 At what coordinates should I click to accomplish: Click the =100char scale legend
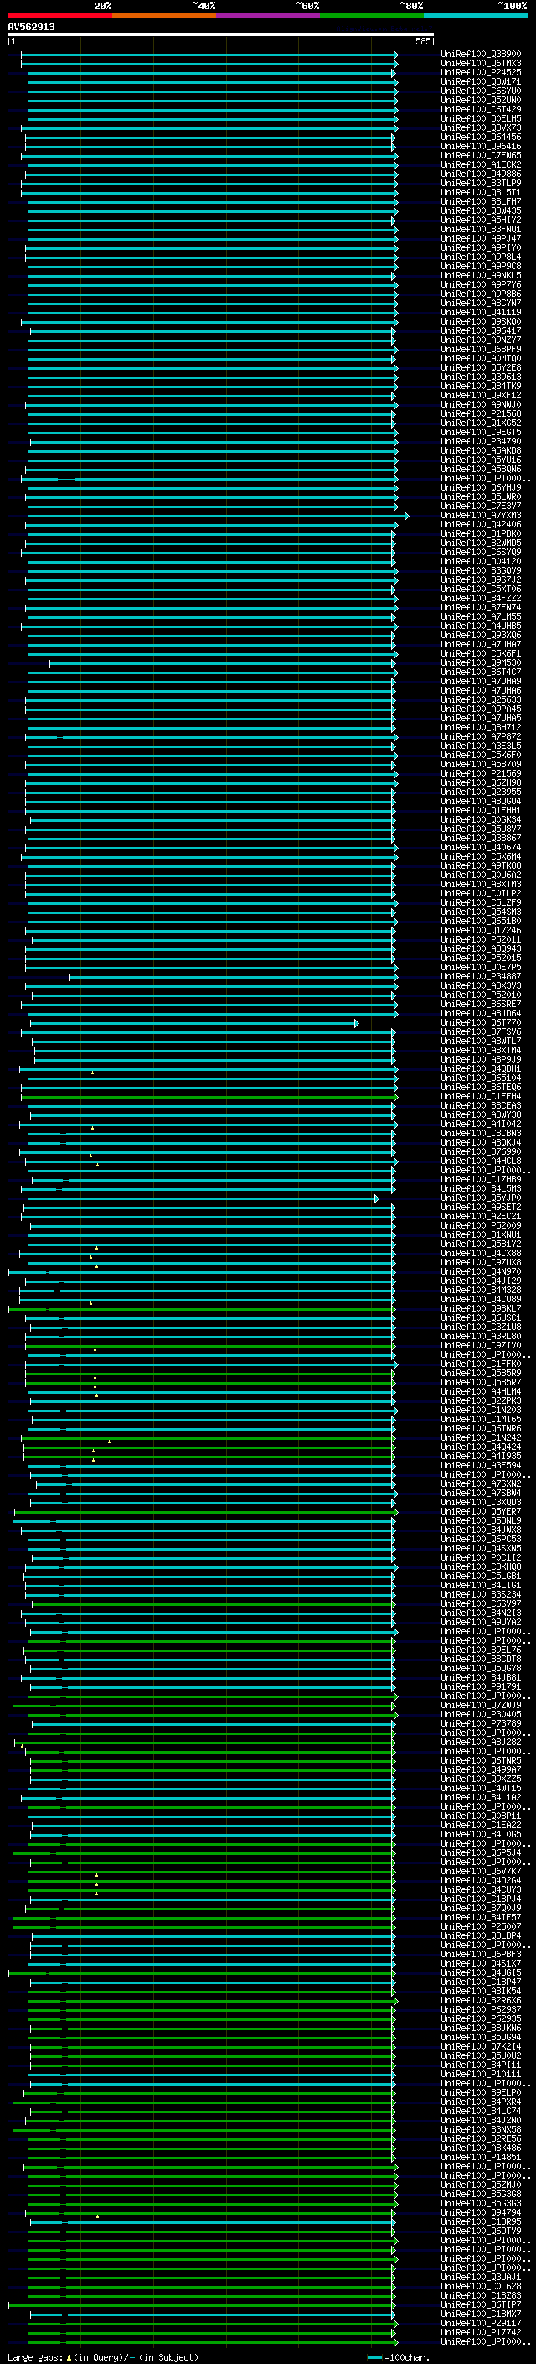click(399, 2357)
